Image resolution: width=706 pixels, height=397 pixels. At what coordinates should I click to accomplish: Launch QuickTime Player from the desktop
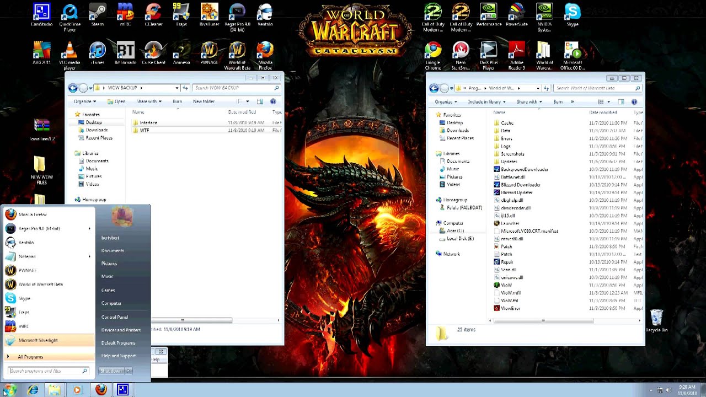(69, 18)
